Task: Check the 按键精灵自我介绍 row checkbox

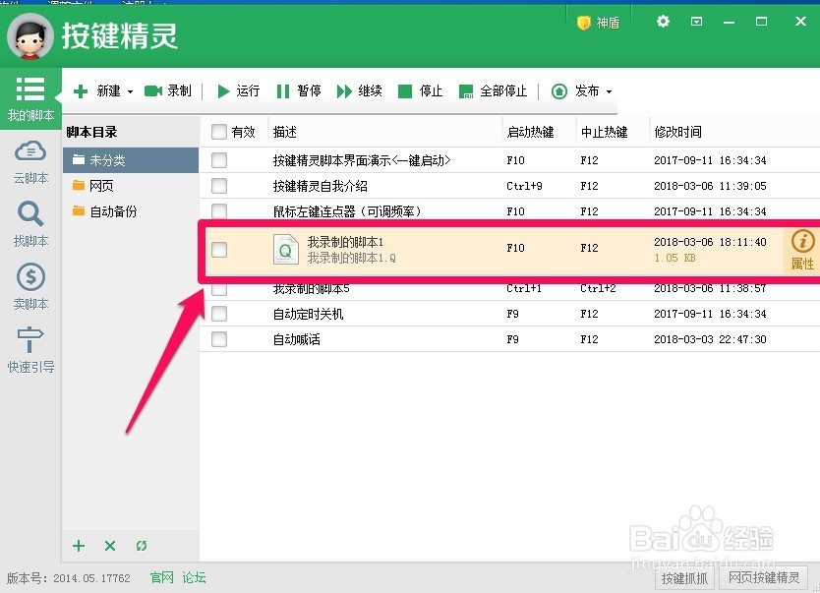Action: pos(219,186)
